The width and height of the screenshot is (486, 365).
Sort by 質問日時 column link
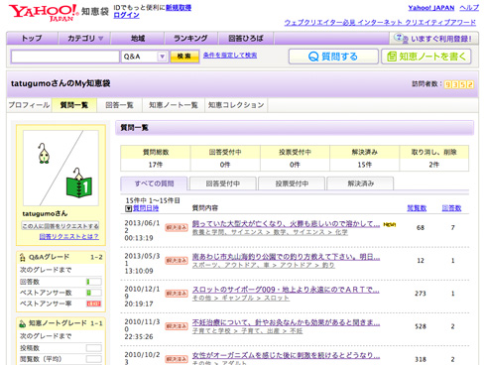click(146, 208)
